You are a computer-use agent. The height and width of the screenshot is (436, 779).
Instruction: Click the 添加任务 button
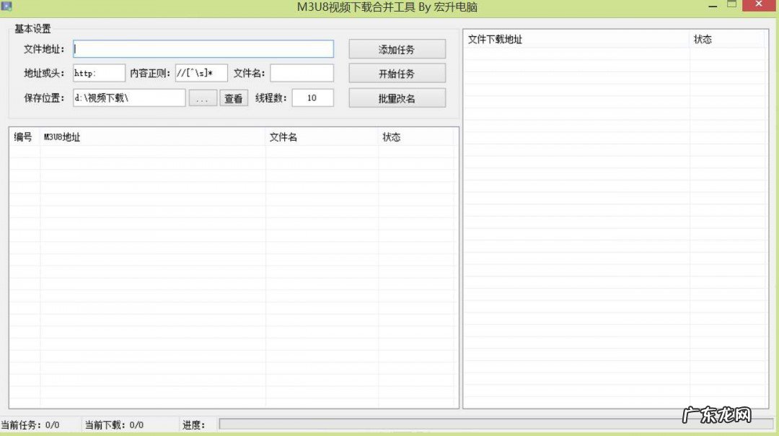click(x=397, y=48)
